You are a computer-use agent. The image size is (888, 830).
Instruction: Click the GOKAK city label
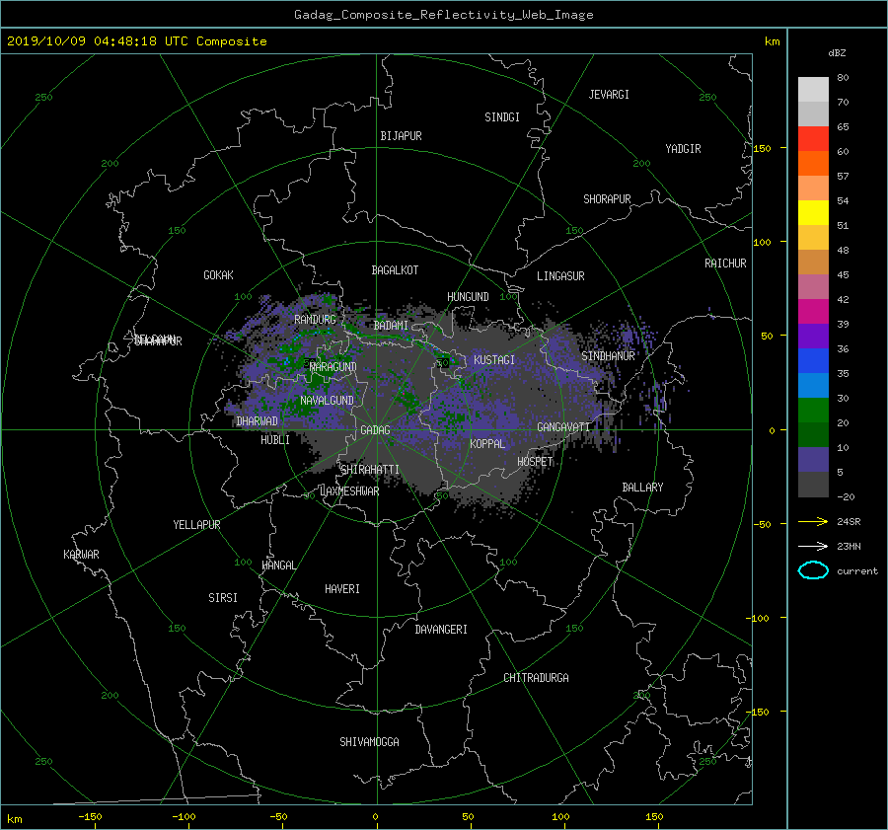(x=218, y=275)
